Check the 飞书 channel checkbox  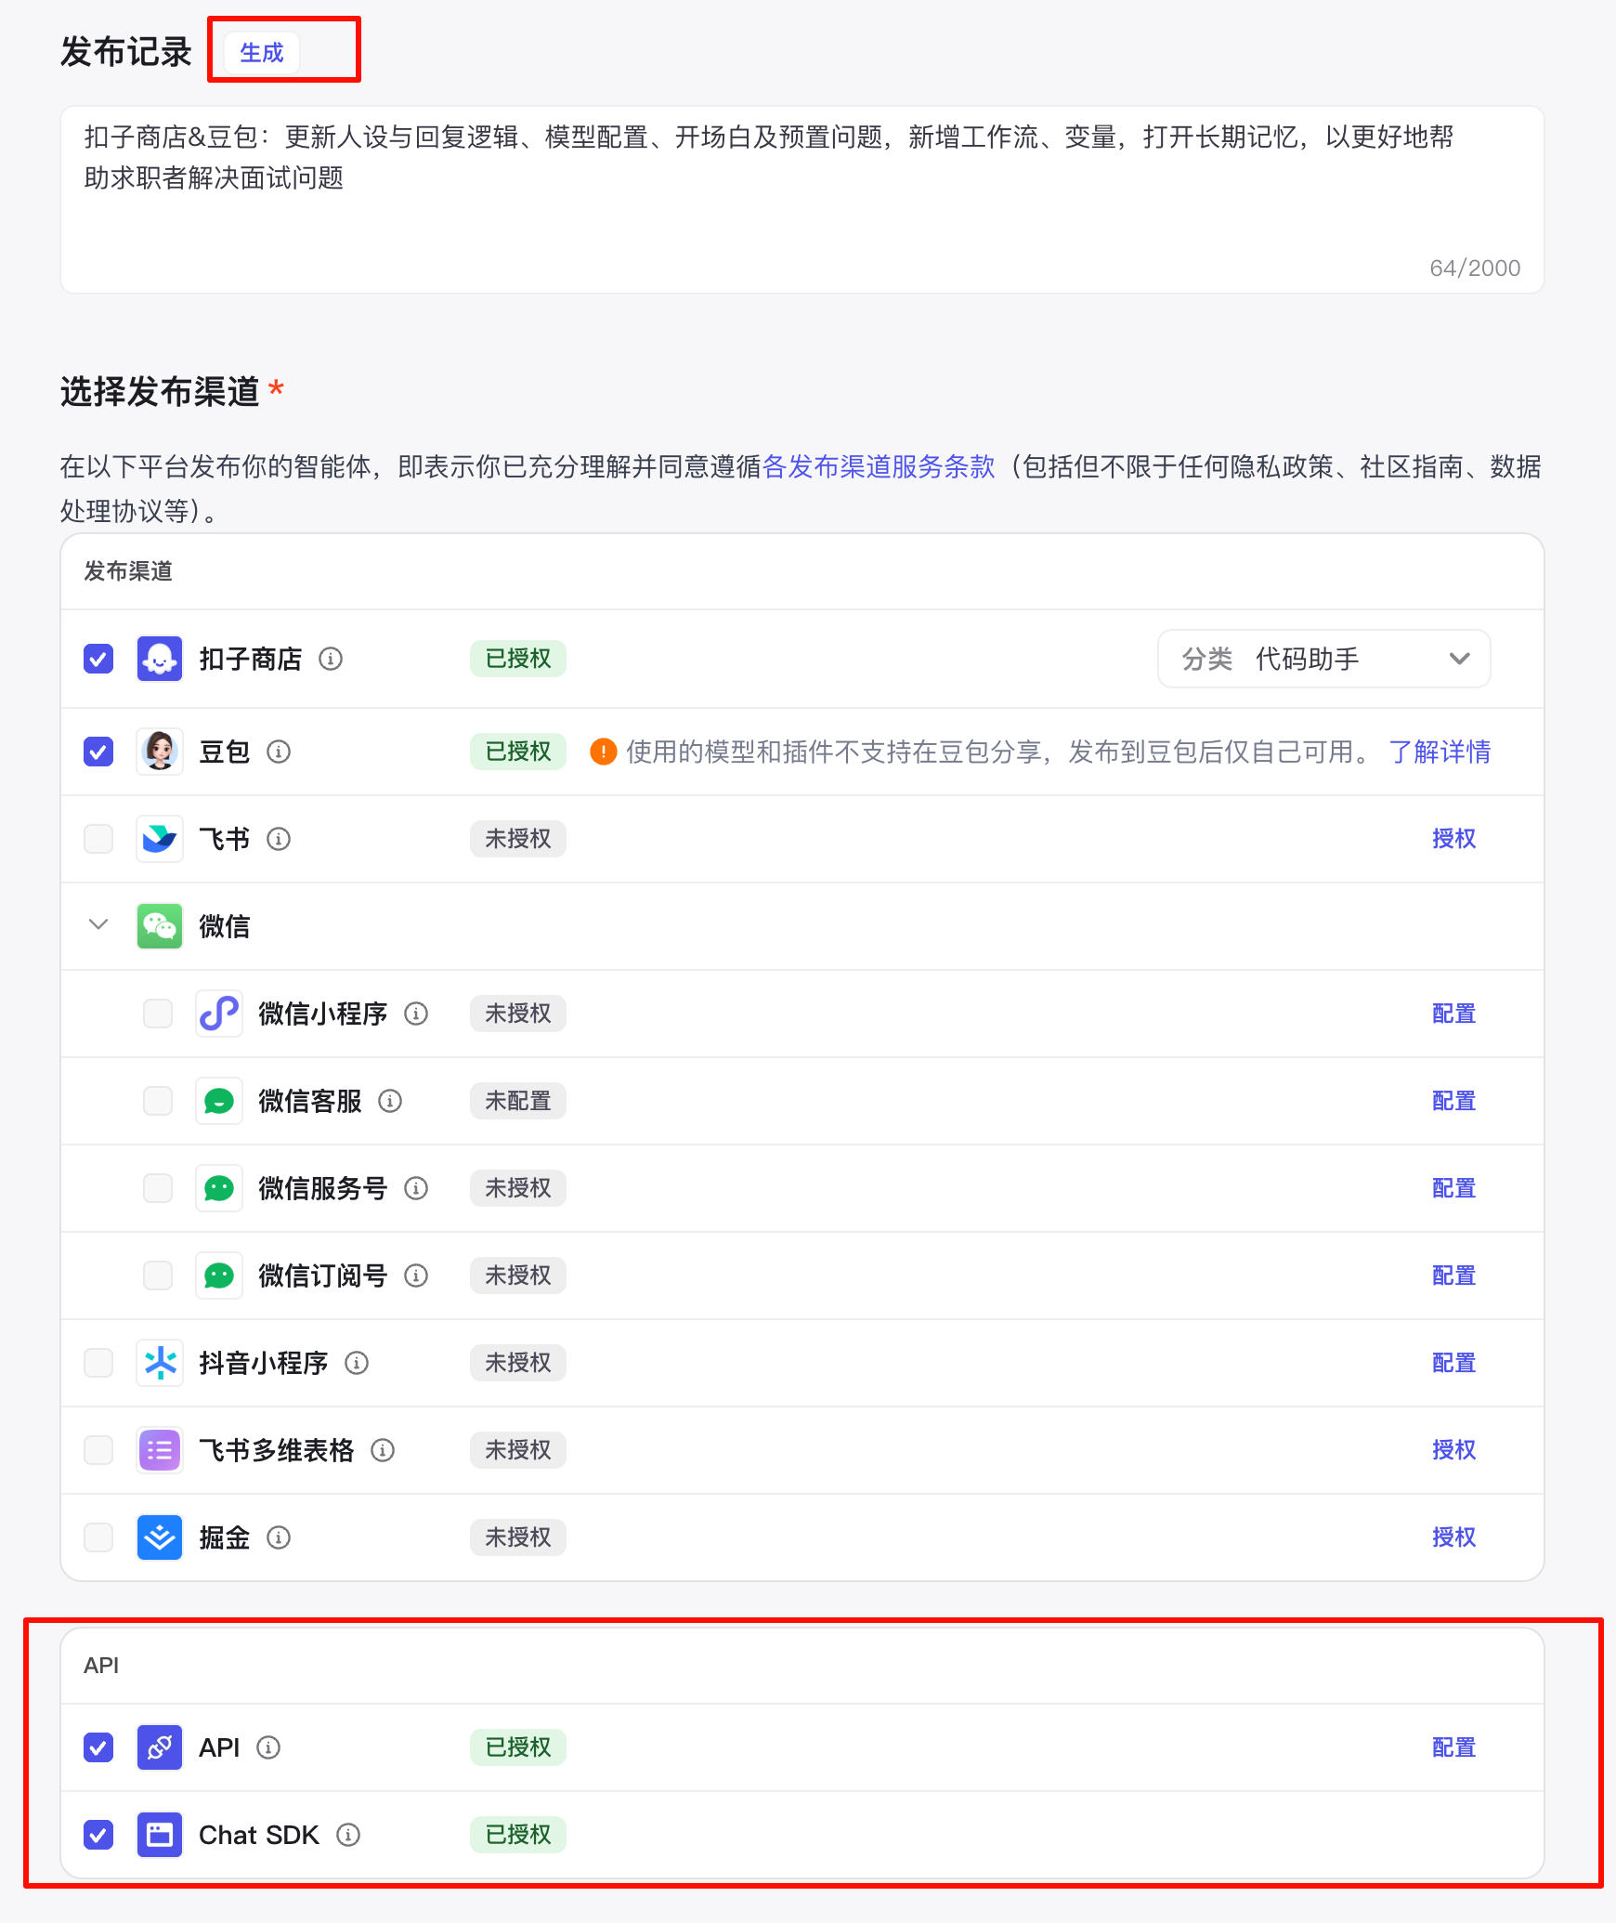pos(98,839)
